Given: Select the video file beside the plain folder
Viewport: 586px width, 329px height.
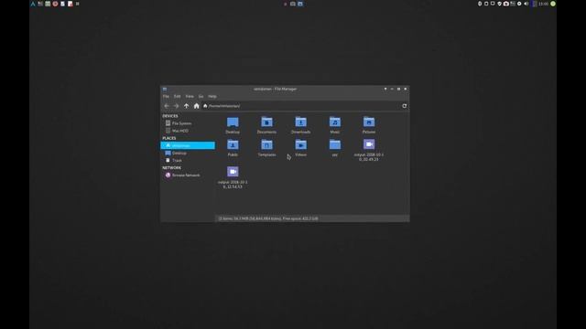Looking at the screenshot, I should (369, 144).
